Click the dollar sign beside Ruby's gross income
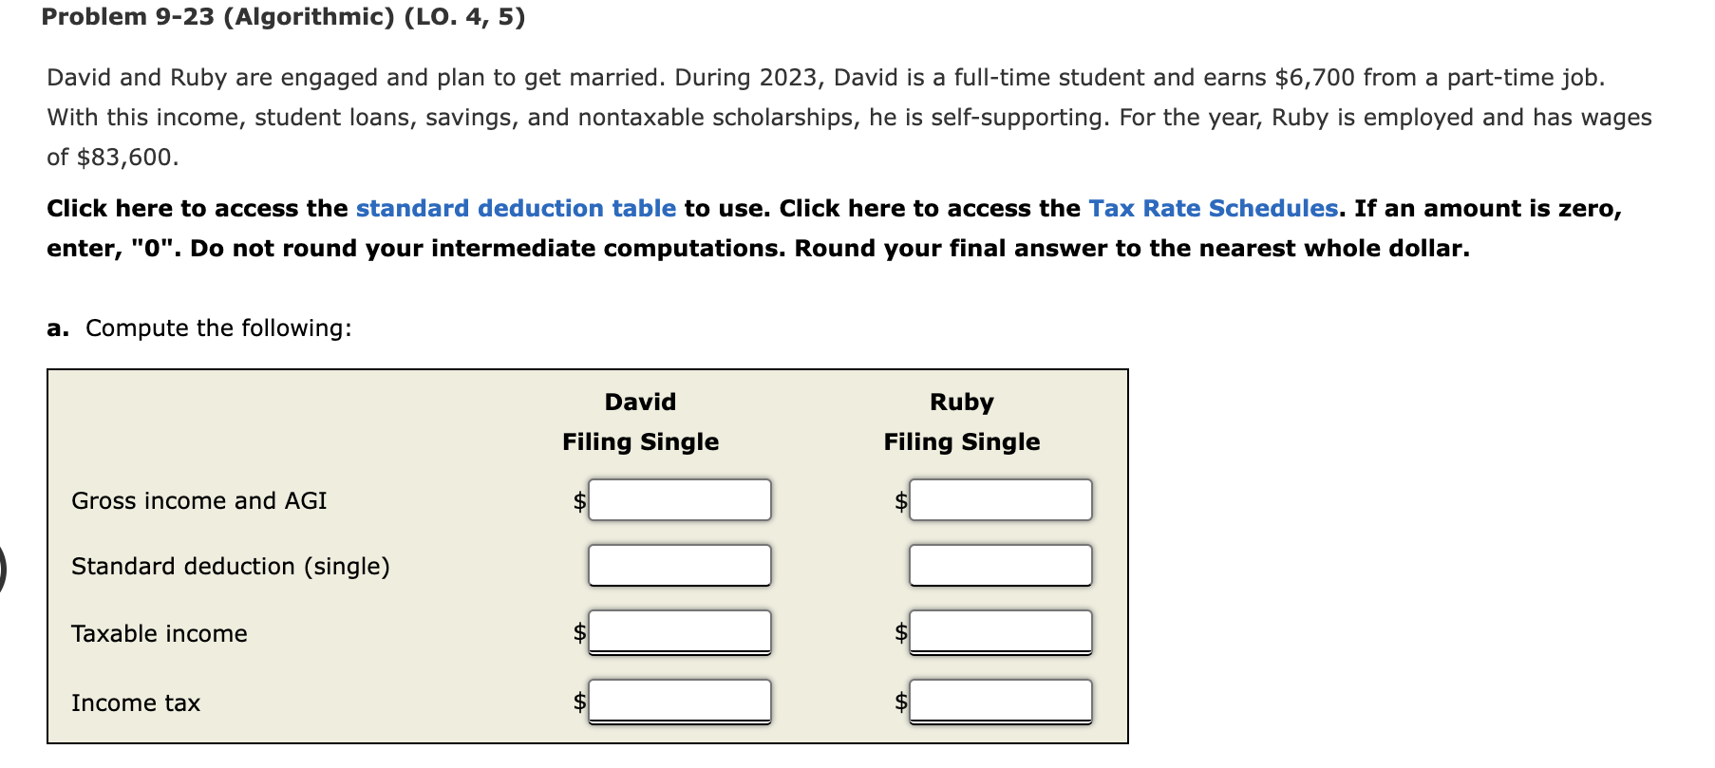This screenshot has height=768, width=1715. [x=900, y=500]
